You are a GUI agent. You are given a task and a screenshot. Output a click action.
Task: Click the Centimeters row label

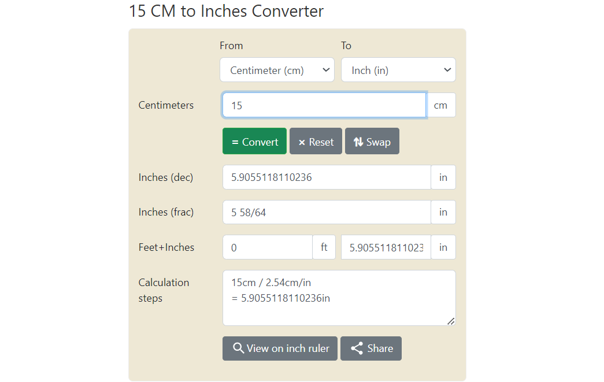click(166, 105)
